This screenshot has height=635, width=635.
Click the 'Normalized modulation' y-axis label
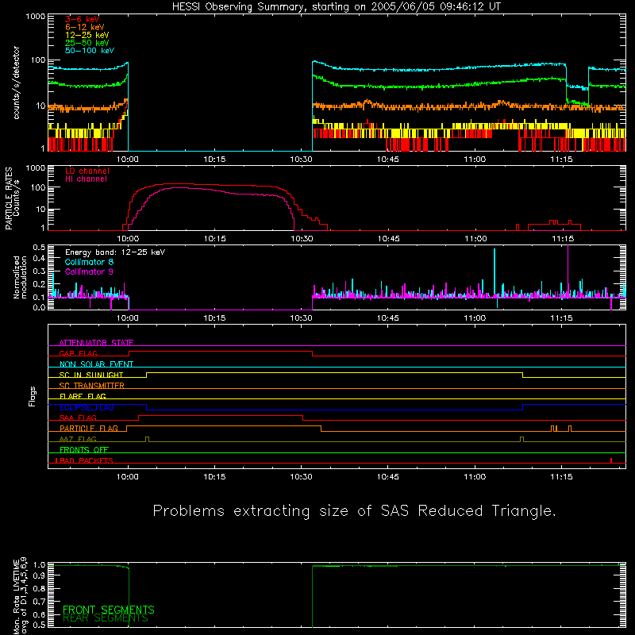pos(20,277)
